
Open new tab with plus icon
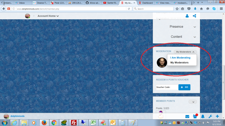coord(198,3)
